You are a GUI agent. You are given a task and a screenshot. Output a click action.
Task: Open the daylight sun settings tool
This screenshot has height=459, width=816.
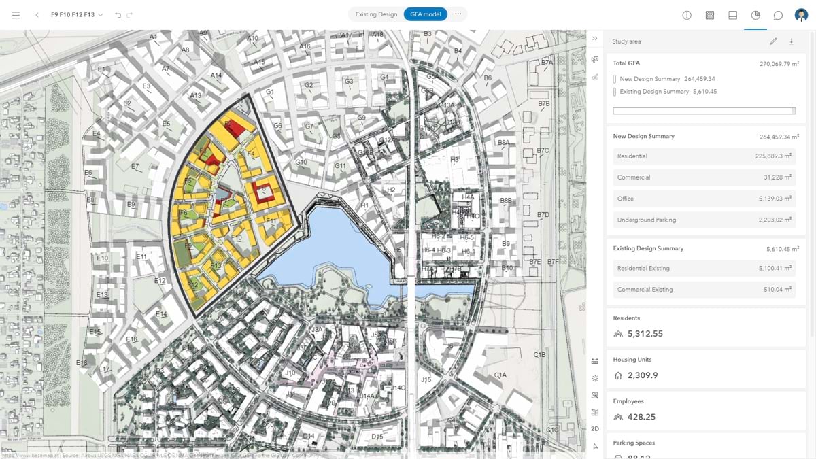[x=595, y=378]
